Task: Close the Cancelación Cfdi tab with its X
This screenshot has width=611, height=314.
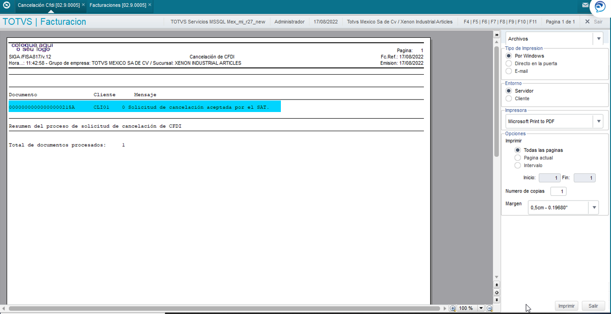Action: pos(83,5)
